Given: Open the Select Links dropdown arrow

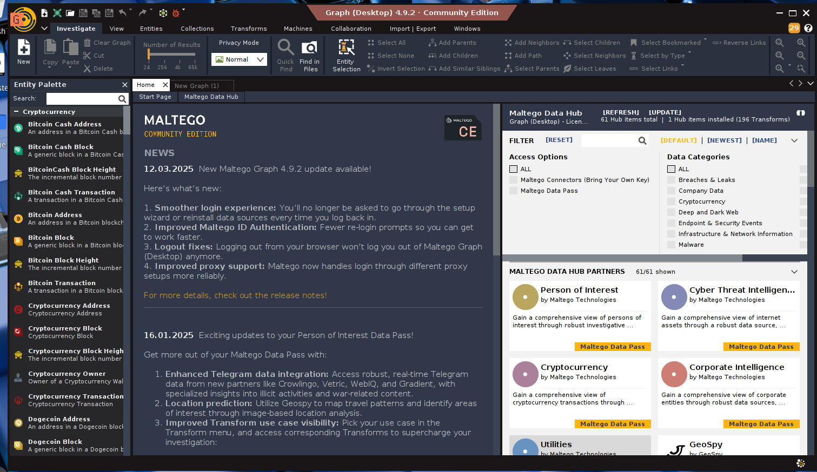Looking at the screenshot, I should tap(682, 66).
